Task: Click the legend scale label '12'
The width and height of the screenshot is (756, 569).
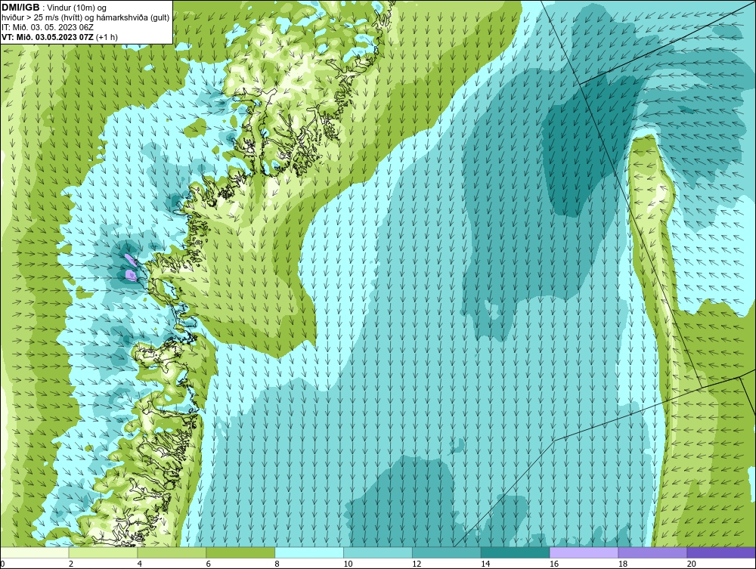Action: coord(417,564)
